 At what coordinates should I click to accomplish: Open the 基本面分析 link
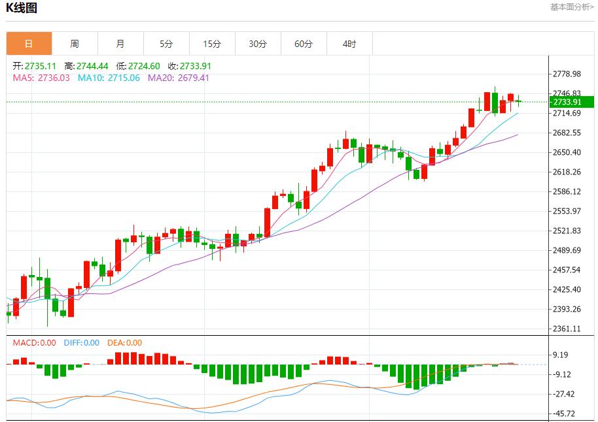571,7
